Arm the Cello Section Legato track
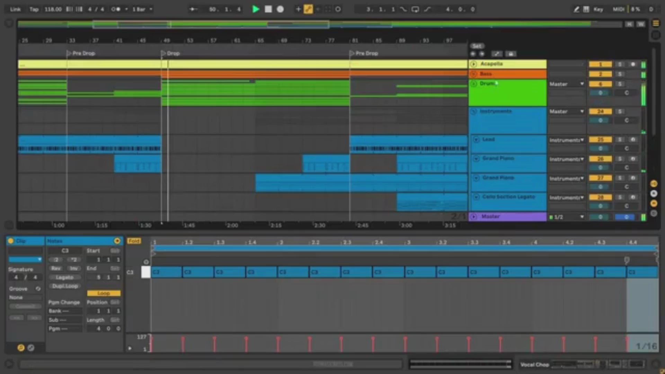The image size is (665, 374). pyautogui.click(x=633, y=197)
